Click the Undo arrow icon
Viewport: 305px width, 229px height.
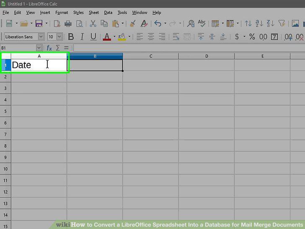pyautogui.click(x=158, y=23)
